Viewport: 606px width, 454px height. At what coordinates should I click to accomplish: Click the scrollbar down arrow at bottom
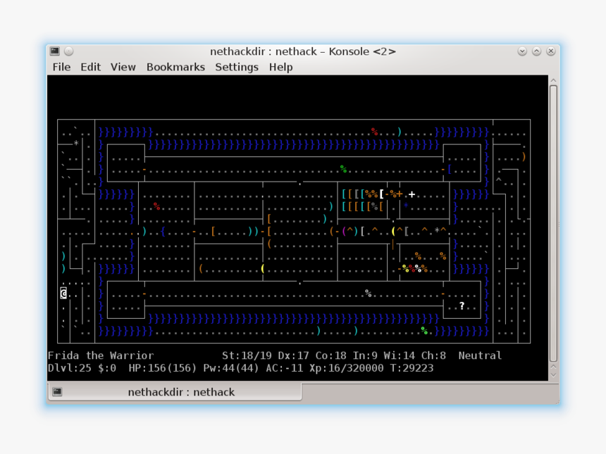(x=553, y=374)
